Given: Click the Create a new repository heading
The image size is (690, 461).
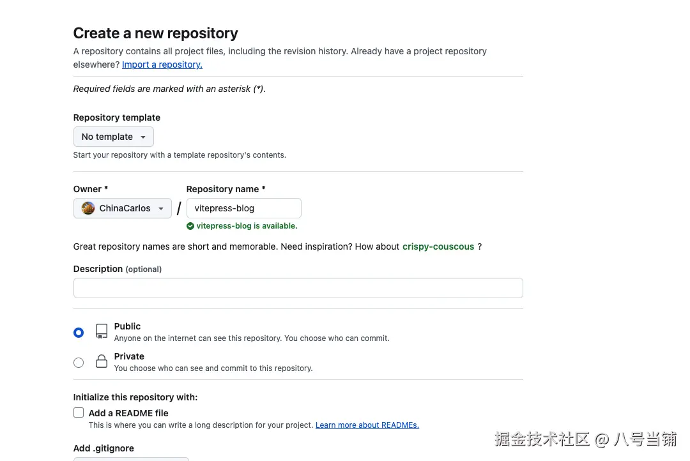Looking at the screenshot, I should [x=155, y=33].
